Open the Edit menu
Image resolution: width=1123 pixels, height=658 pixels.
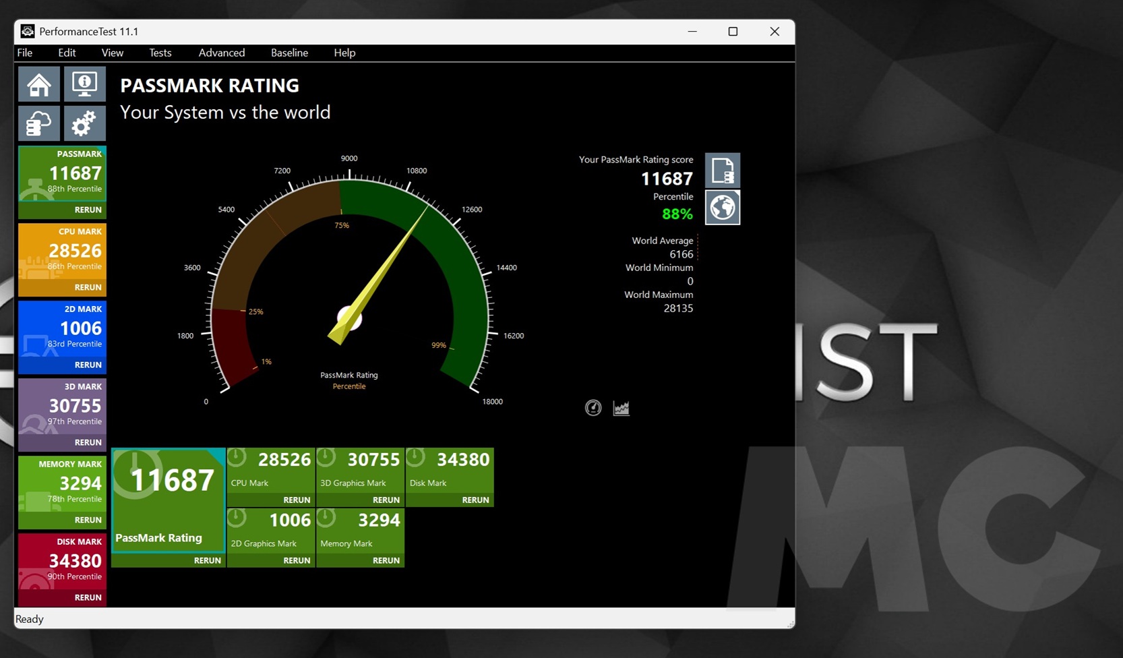click(67, 53)
